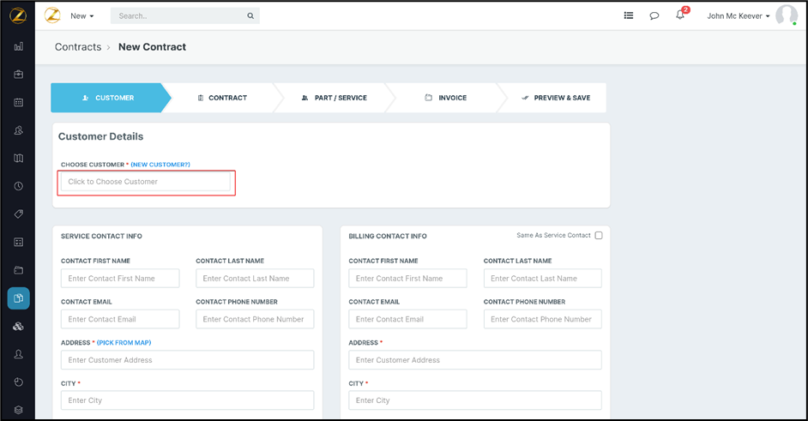The width and height of the screenshot is (808, 421).
Task: Open the bar chart dashboard icon in sidebar
Action: (18, 46)
